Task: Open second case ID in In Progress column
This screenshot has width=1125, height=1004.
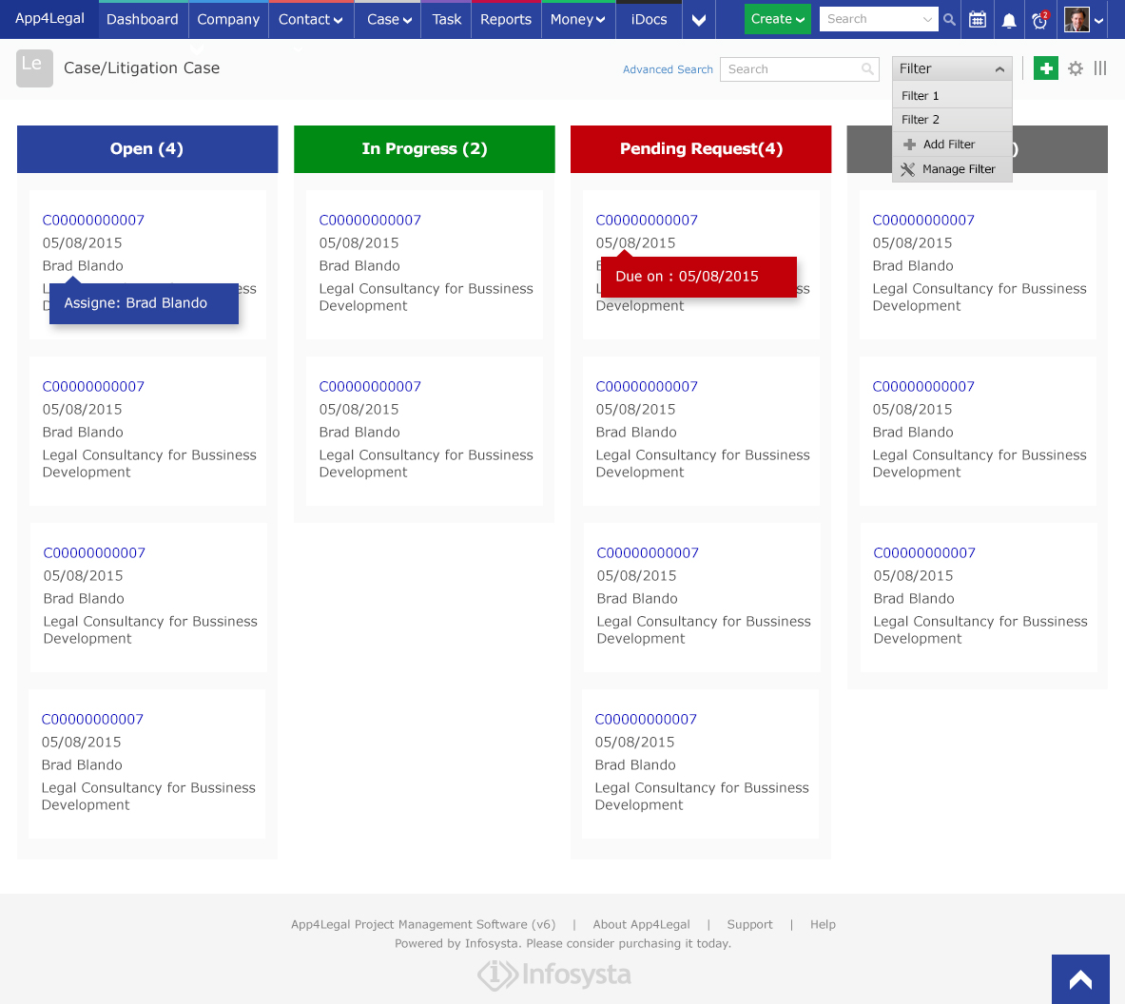Action: coord(370,387)
